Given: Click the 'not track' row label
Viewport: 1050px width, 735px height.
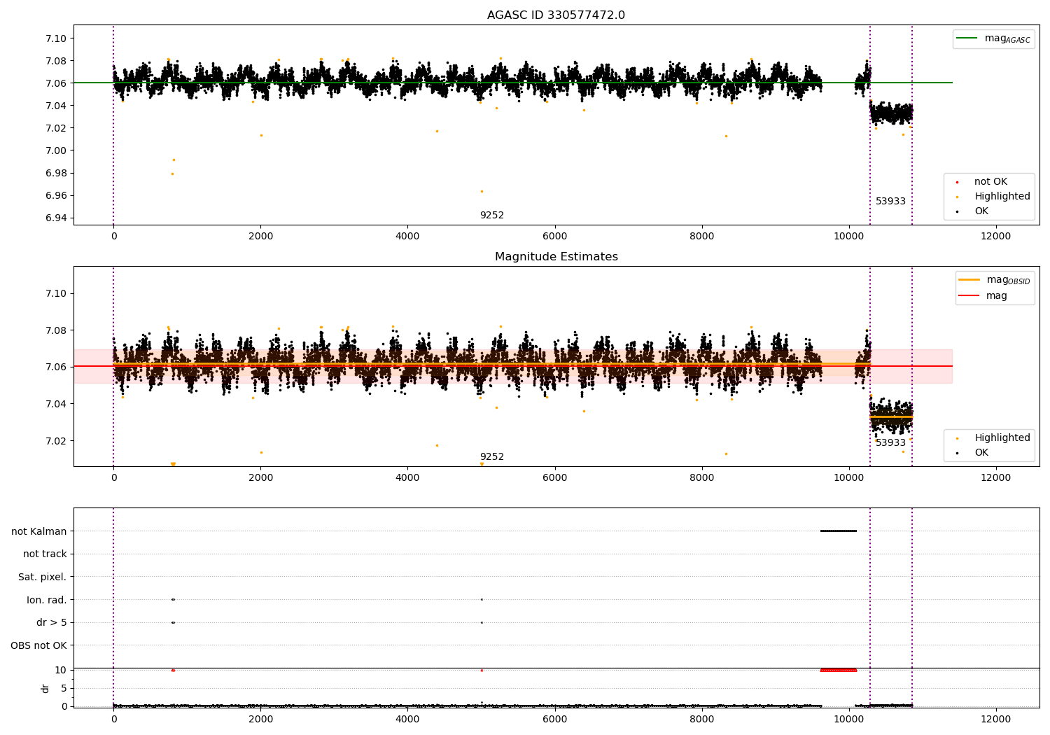Looking at the screenshot, I should pos(45,554).
